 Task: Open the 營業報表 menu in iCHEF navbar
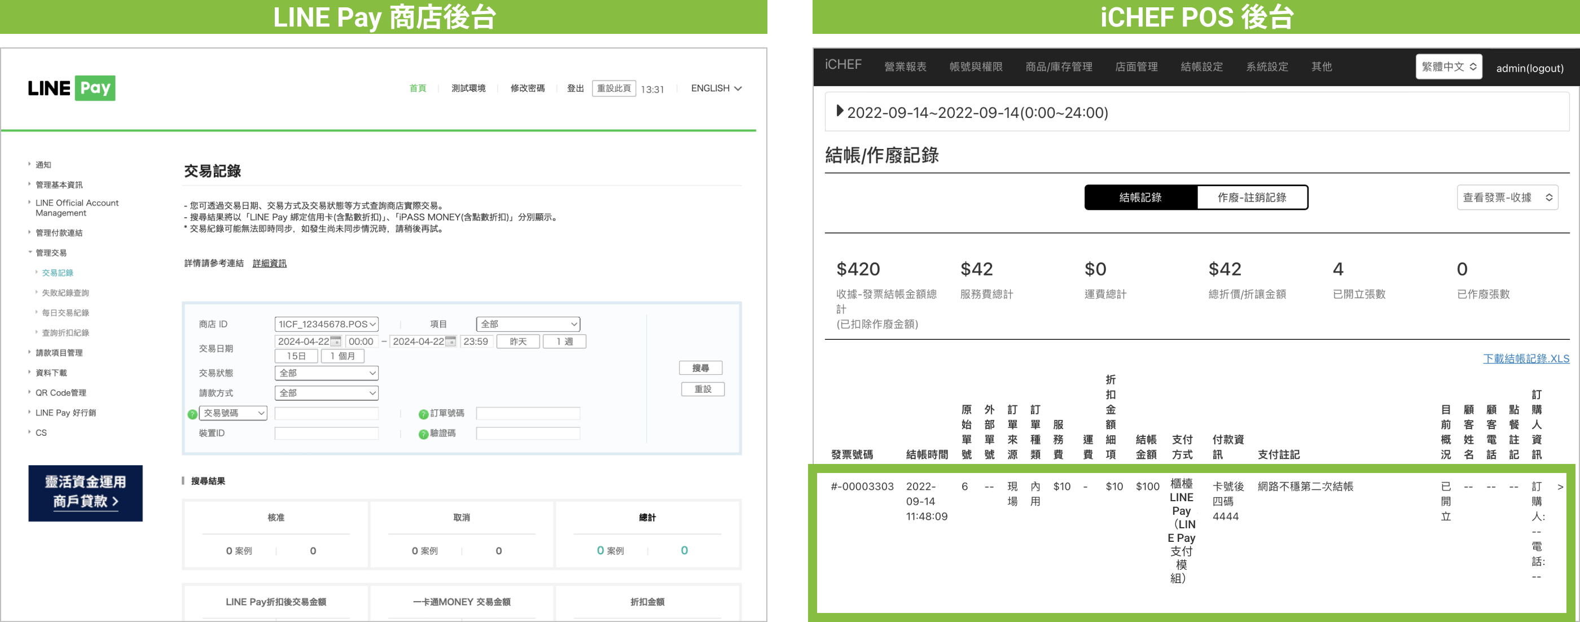point(905,67)
